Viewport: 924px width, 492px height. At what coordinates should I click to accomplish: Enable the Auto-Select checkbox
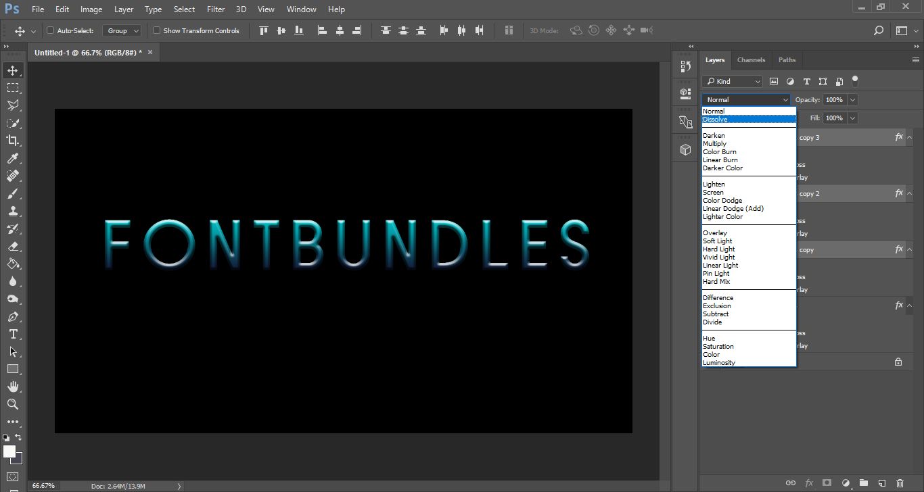coord(51,30)
